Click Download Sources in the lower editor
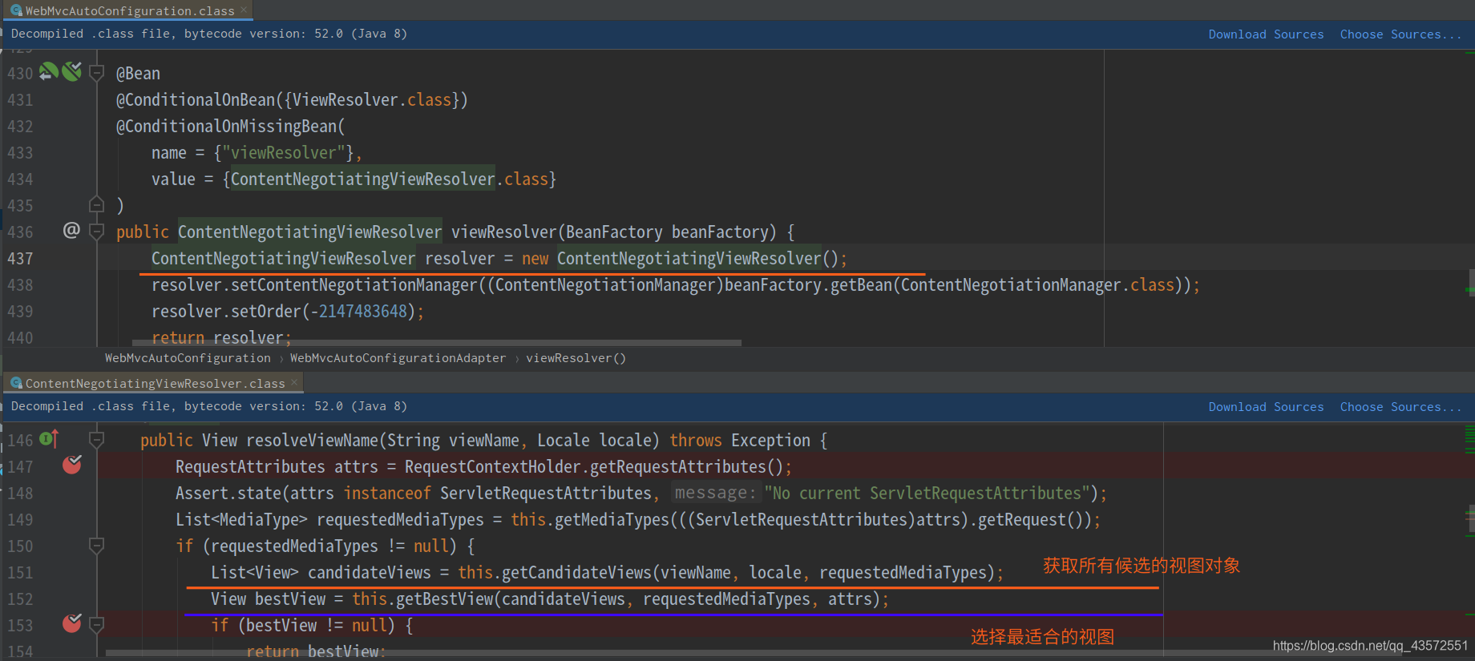 point(1266,407)
